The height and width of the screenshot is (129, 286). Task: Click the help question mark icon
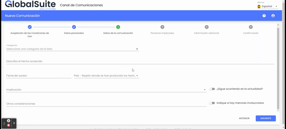coord(264,16)
